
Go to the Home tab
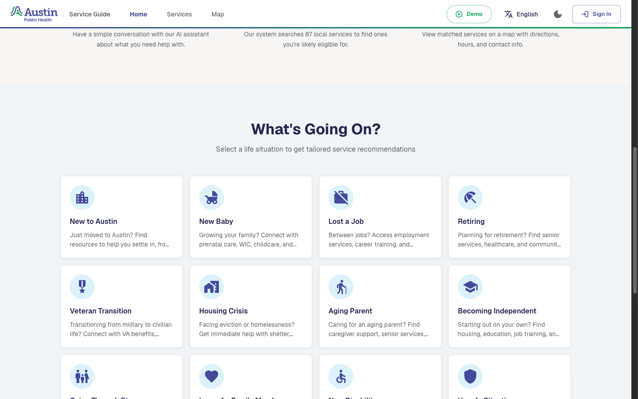138,14
